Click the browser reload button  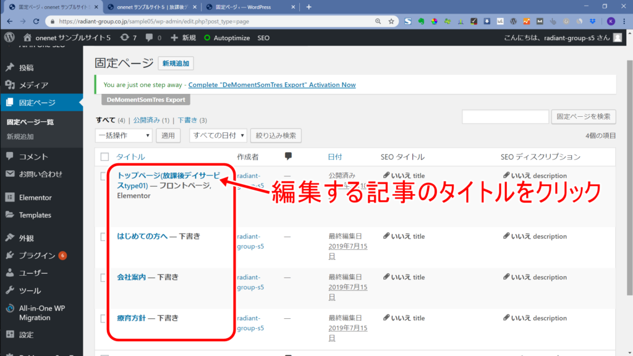pyautogui.click(x=38, y=21)
